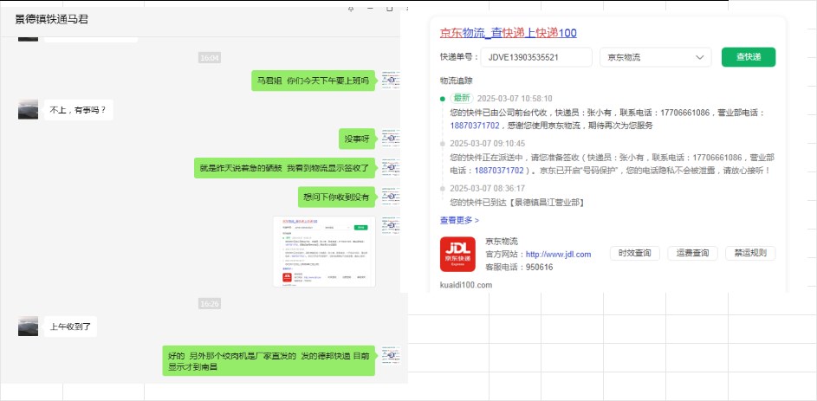Click the 想问下你收到没有 message bubble
The image size is (817, 401).
[337, 197]
